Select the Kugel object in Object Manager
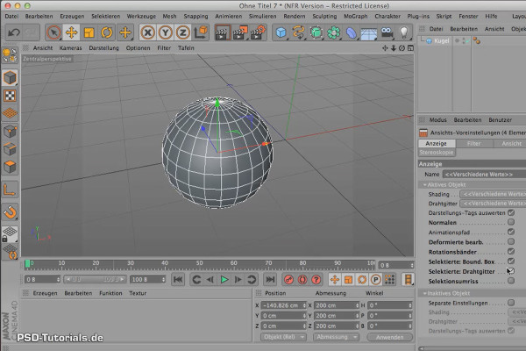The width and height of the screenshot is (526, 351). pyautogui.click(x=441, y=41)
